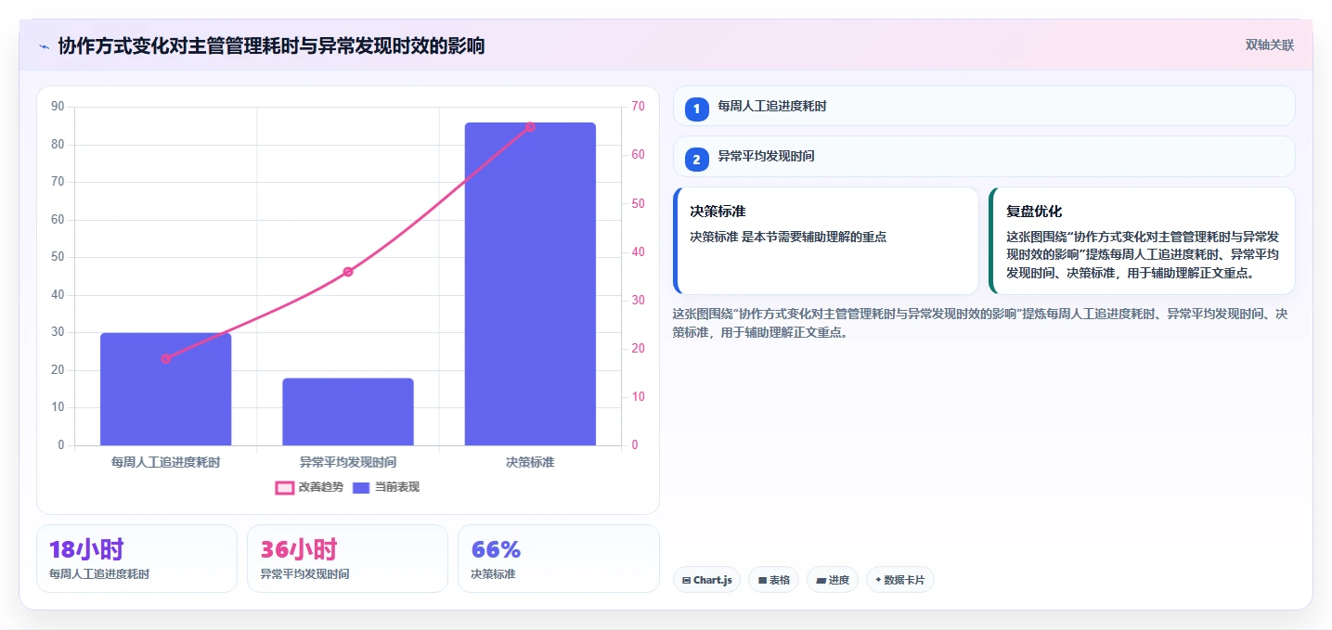
Task: Click text 决策标准 是本节需要辅助理解的重点
Action: coord(788,237)
